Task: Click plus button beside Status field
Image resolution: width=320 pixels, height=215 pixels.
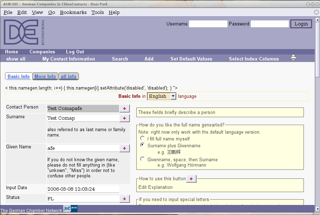Action: click(124, 199)
